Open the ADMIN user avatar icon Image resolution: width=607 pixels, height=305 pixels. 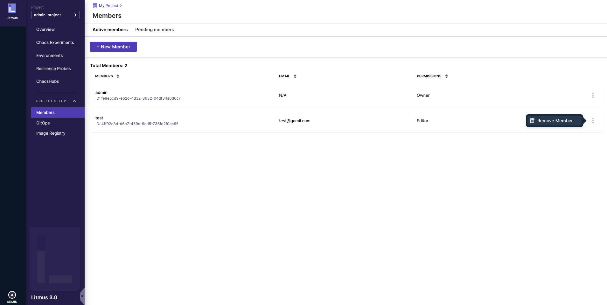pos(12,295)
